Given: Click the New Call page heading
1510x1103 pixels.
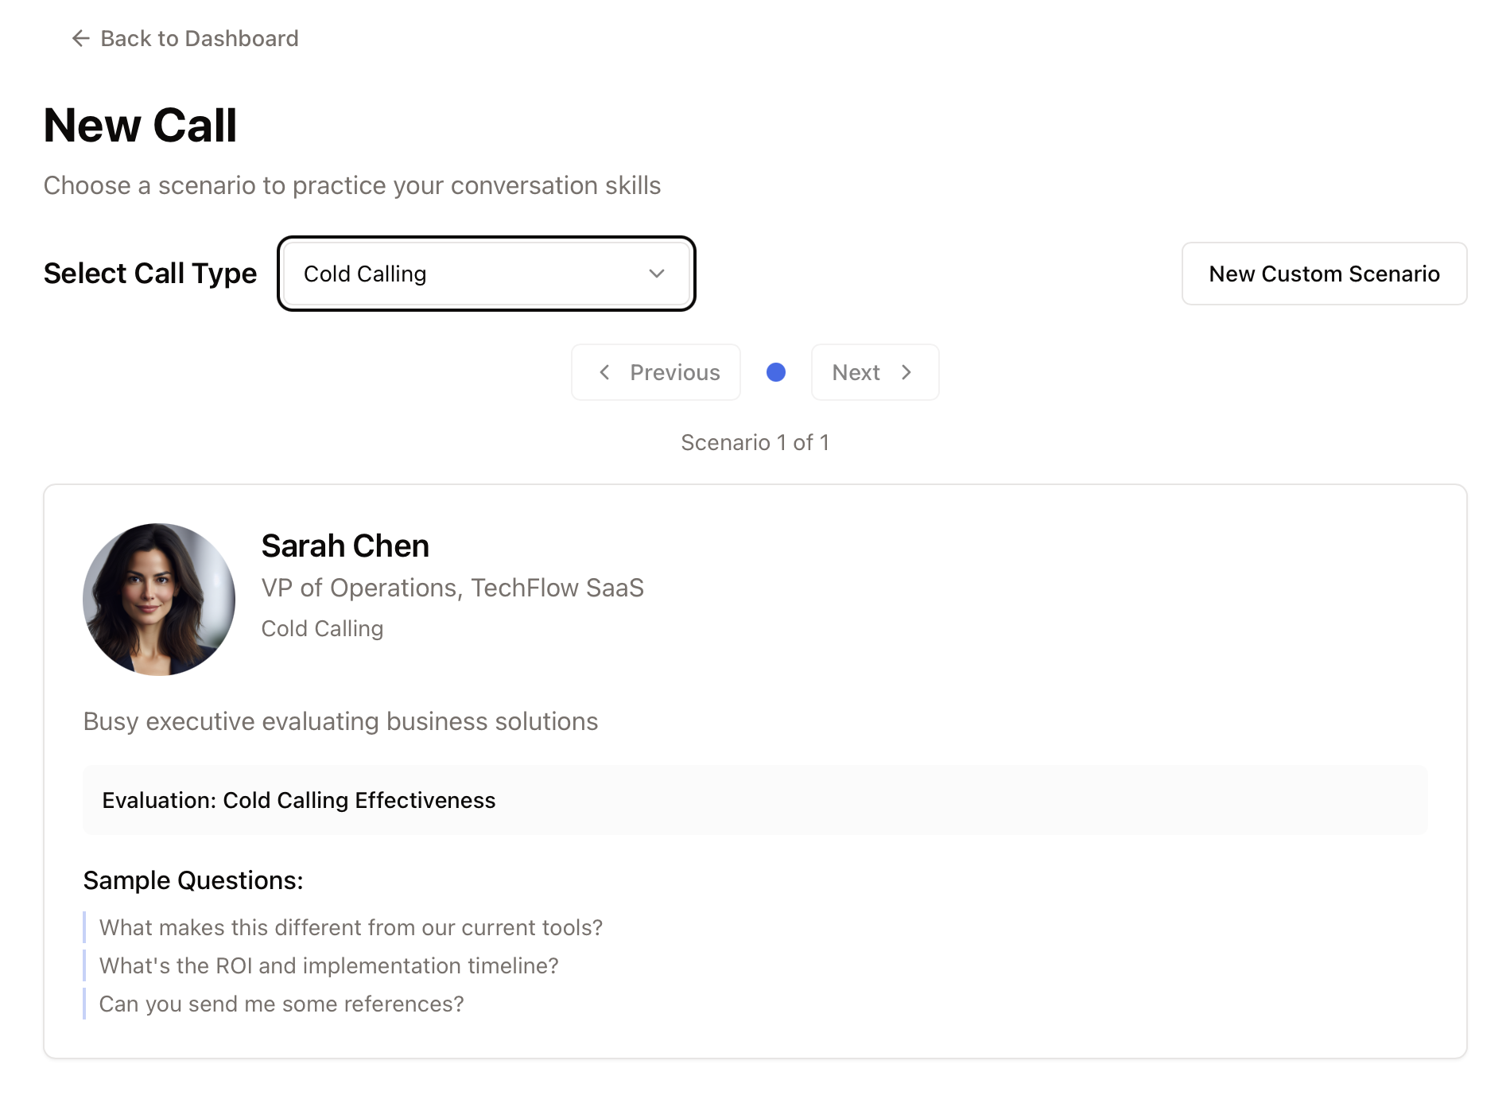Looking at the screenshot, I should (x=139, y=124).
